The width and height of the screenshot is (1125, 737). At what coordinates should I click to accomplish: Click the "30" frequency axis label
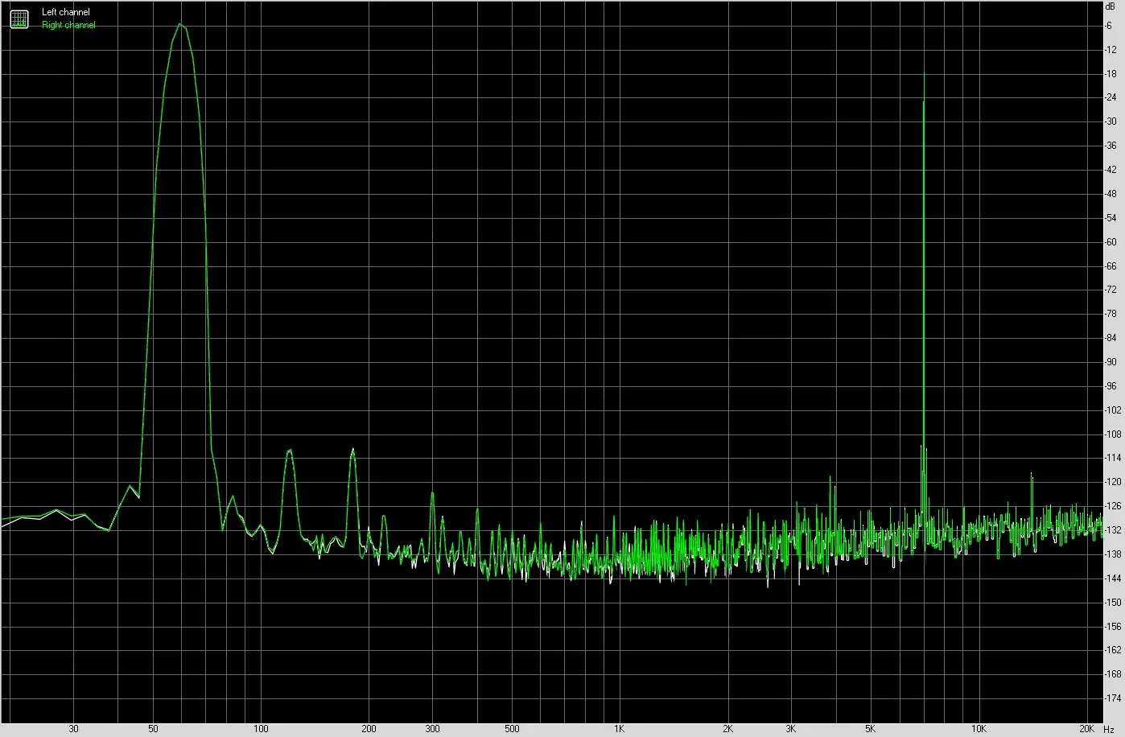pyautogui.click(x=74, y=729)
